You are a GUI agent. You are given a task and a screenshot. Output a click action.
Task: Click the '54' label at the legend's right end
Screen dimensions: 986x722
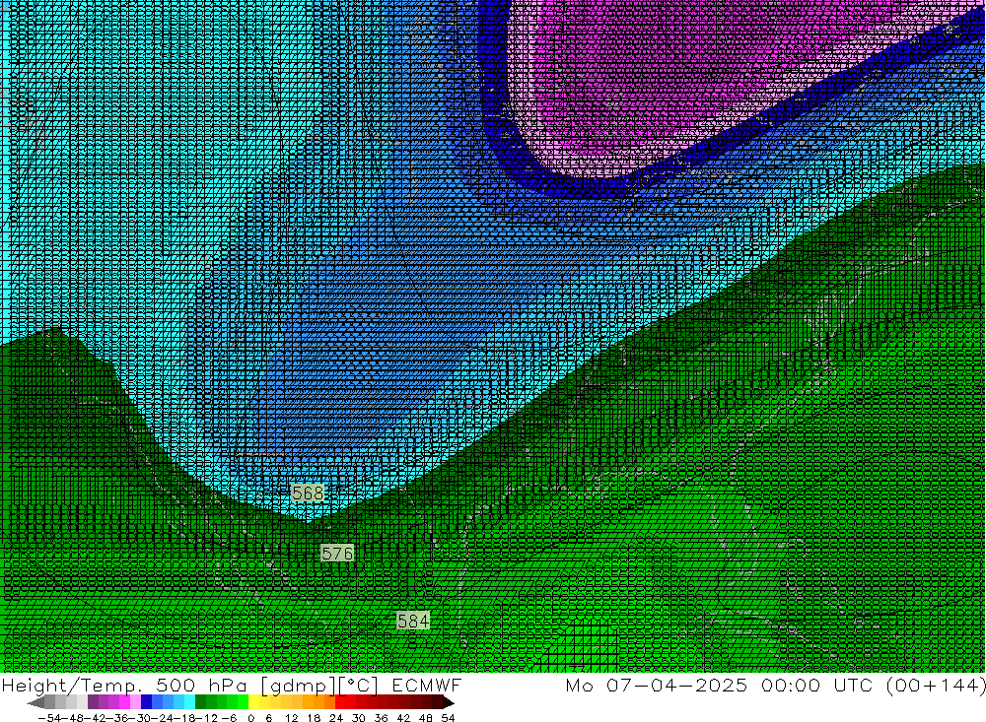pos(448,718)
